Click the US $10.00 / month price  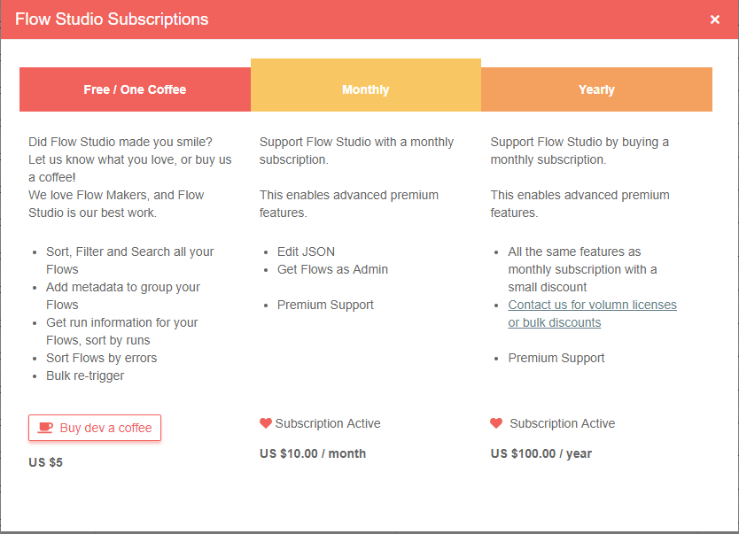(x=313, y=453)
